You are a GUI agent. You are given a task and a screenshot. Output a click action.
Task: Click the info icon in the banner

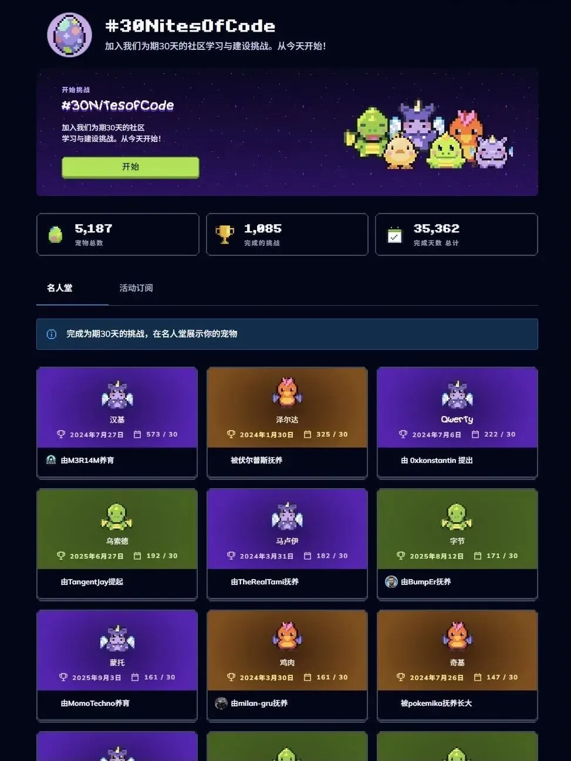pyautogui.click(x=52, y=334)
